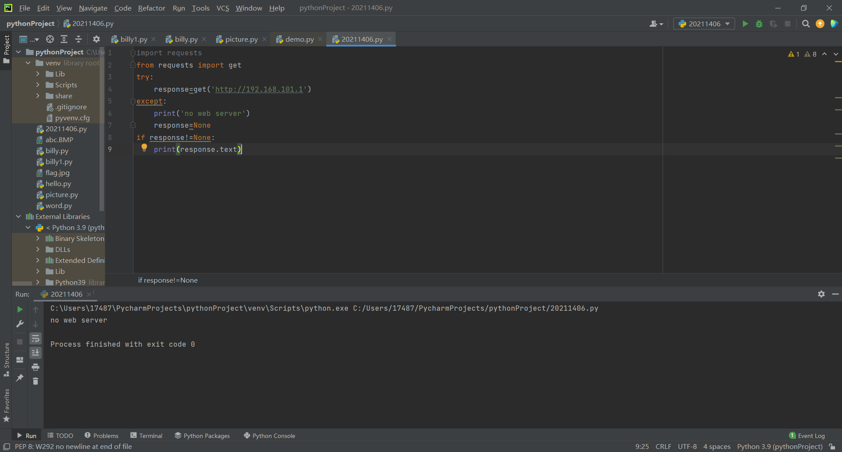
Task: Show intention actions light bulb
Action: point(144,148)
